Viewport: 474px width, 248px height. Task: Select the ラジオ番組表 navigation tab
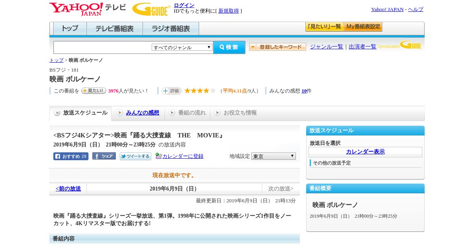[171, 29]
